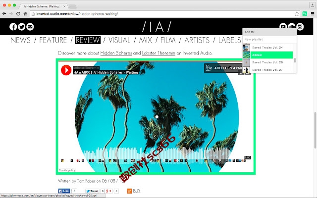Click the playlist dropdown scrollbar

pyautogui.click(x=295, y=60)
